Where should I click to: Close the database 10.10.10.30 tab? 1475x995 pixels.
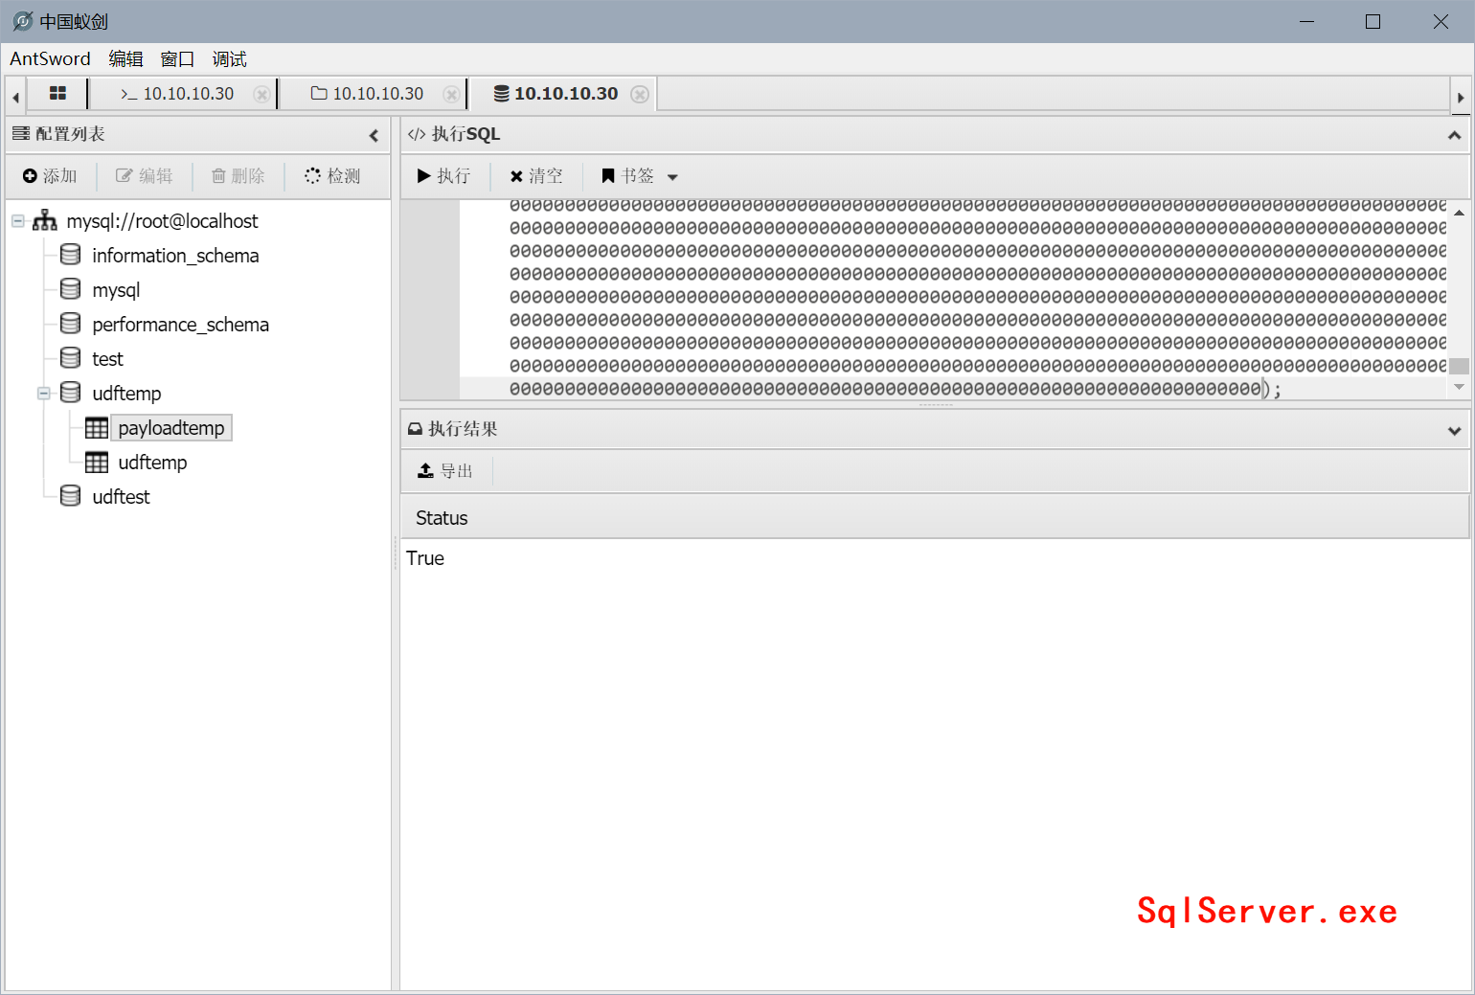640,94
